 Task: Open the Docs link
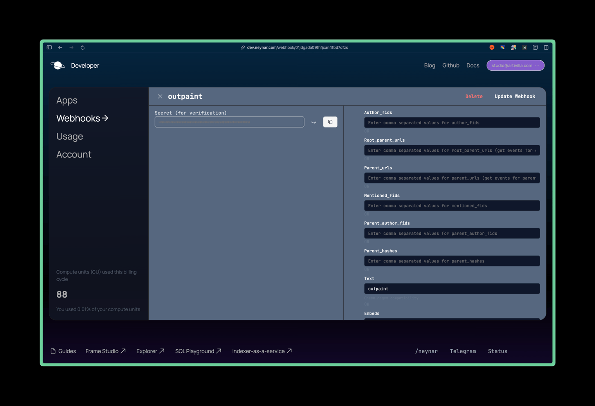coord(473,65)
